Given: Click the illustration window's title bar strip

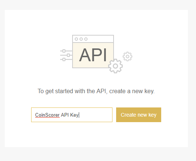Looking at the screenshot, I should [93, 39].
